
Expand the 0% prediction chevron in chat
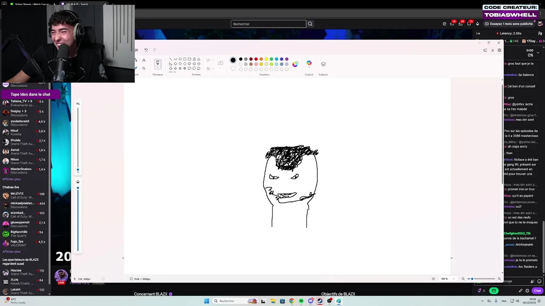click(x=538, y=53)
